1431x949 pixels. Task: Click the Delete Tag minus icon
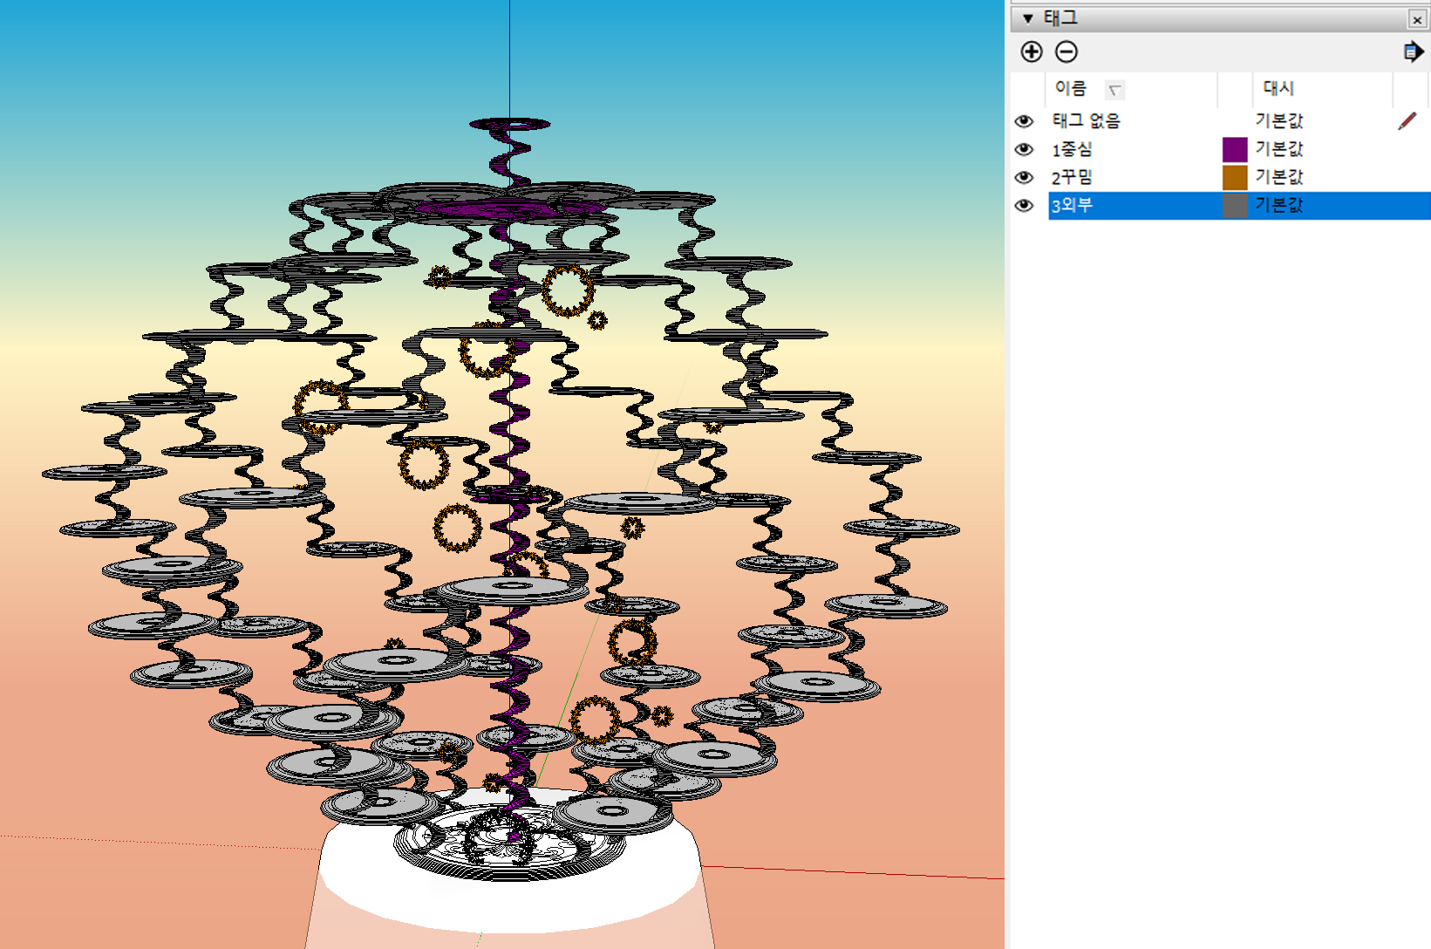click(x=1066, y=52)
